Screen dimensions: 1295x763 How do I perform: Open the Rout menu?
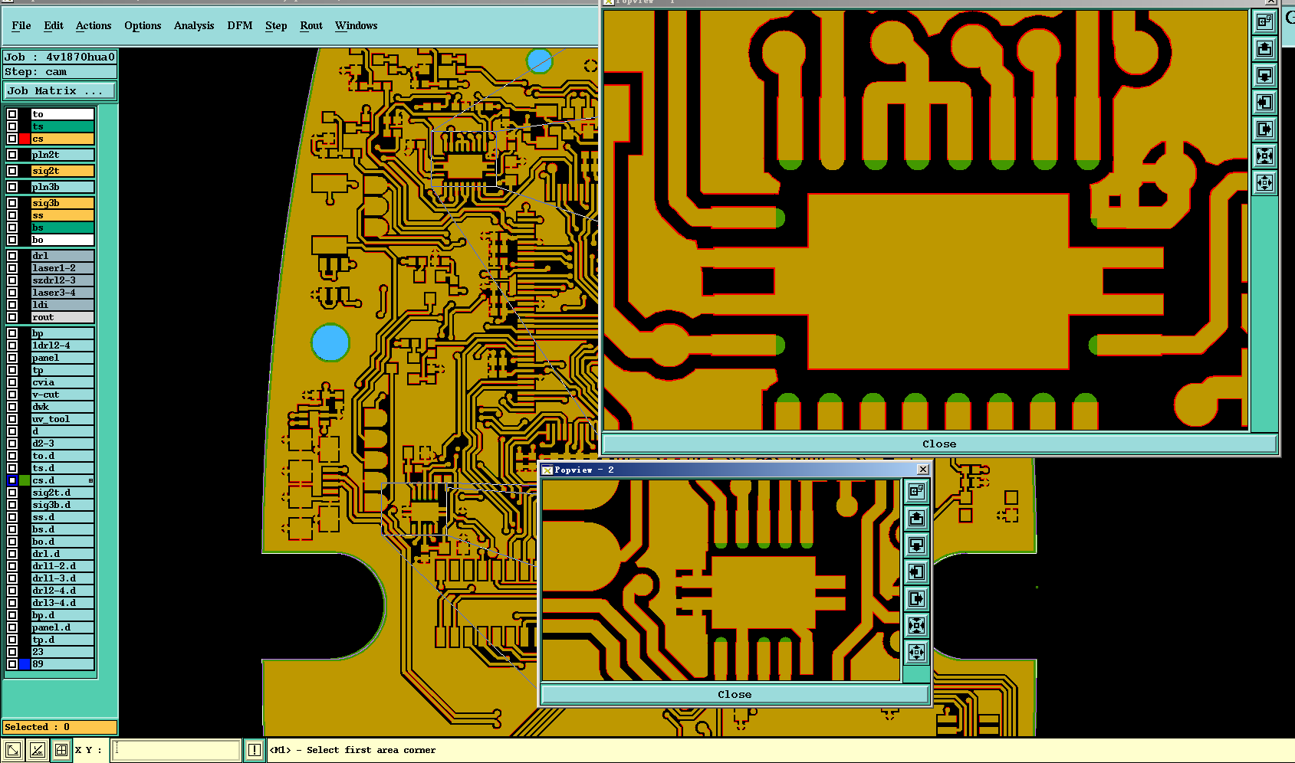click(x=311, y=25)
